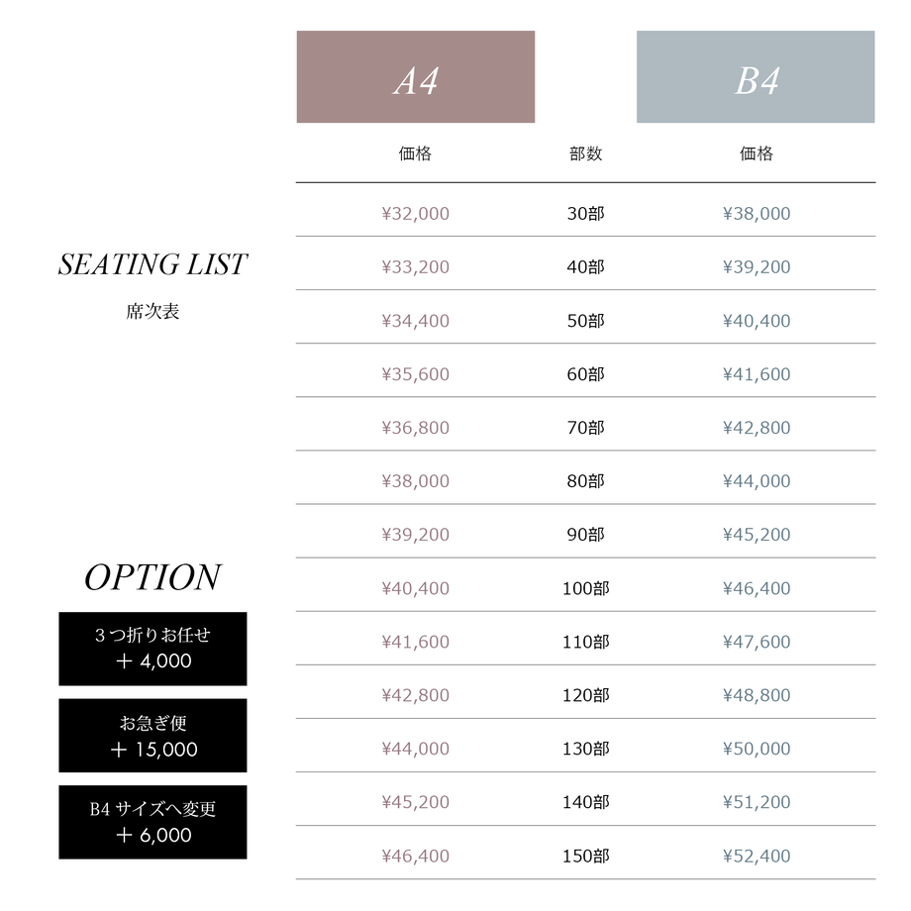Click the 価格 header under B4
This screenshot has height=911, width=911.
coord(757,153)
